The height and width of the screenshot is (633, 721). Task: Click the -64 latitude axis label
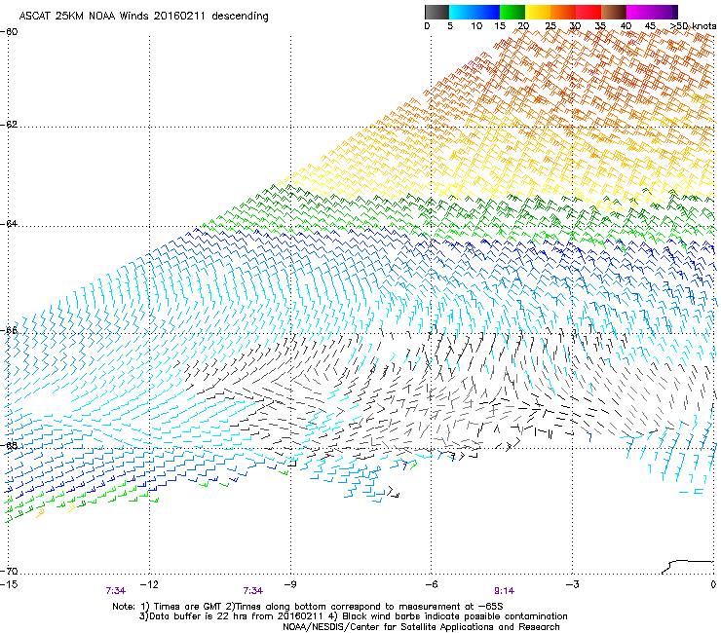coord(9,224)
